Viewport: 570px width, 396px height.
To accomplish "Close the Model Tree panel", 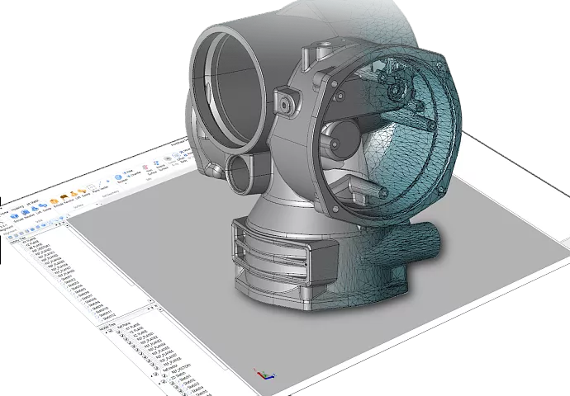I will point(156,306).
